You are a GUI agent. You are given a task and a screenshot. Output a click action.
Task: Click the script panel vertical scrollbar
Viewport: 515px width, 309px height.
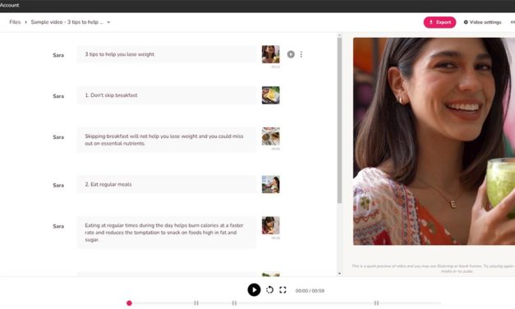[339, 120]
